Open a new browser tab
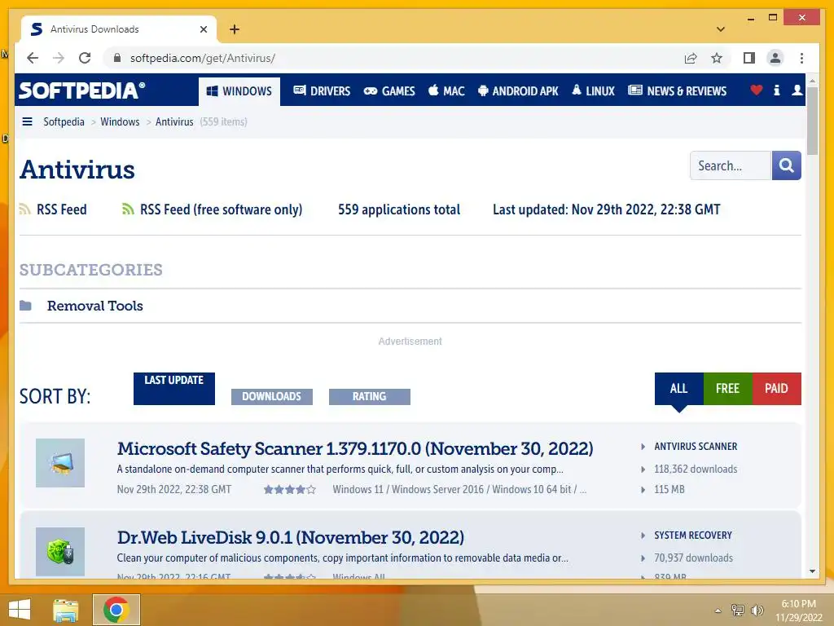Screen dimensions: 834x626 tap(235, 29)
